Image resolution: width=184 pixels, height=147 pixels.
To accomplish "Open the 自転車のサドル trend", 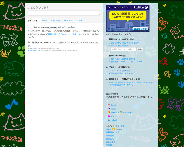I will tap(113, 132).
